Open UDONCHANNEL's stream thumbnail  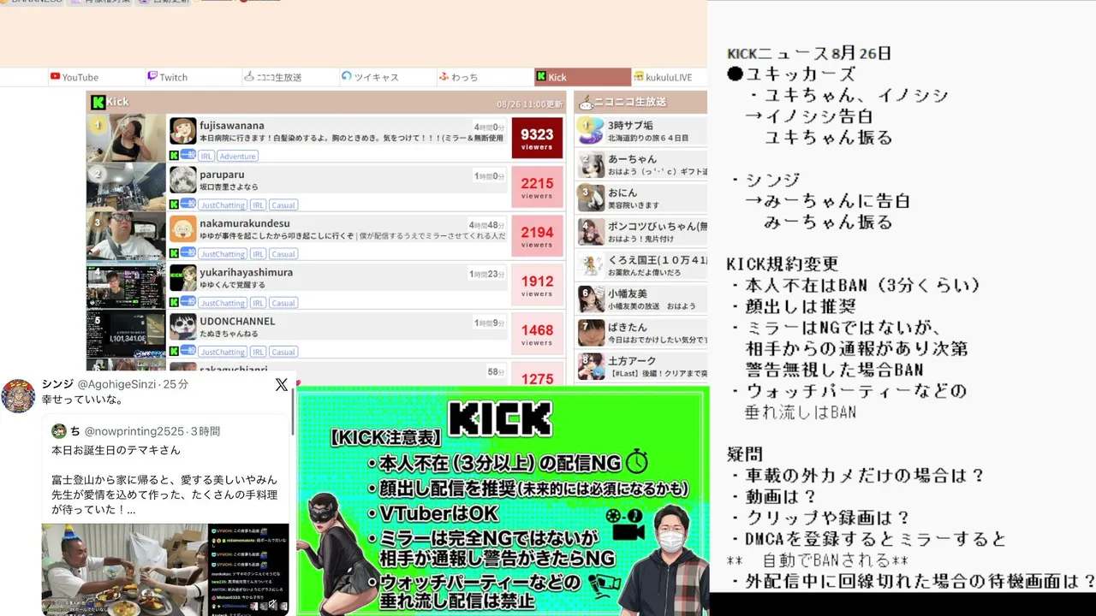pyautogui.click(x=126, y=334)
